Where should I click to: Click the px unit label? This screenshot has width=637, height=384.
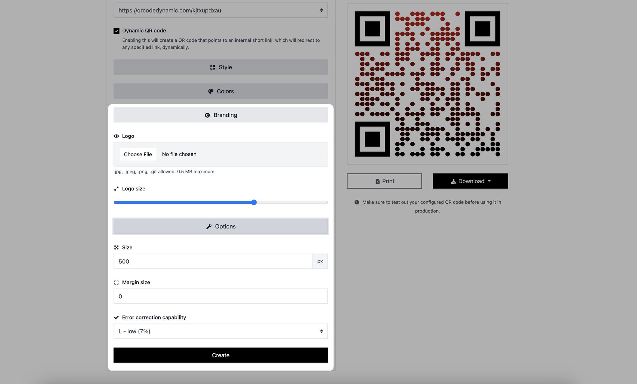tap(320, 262)
